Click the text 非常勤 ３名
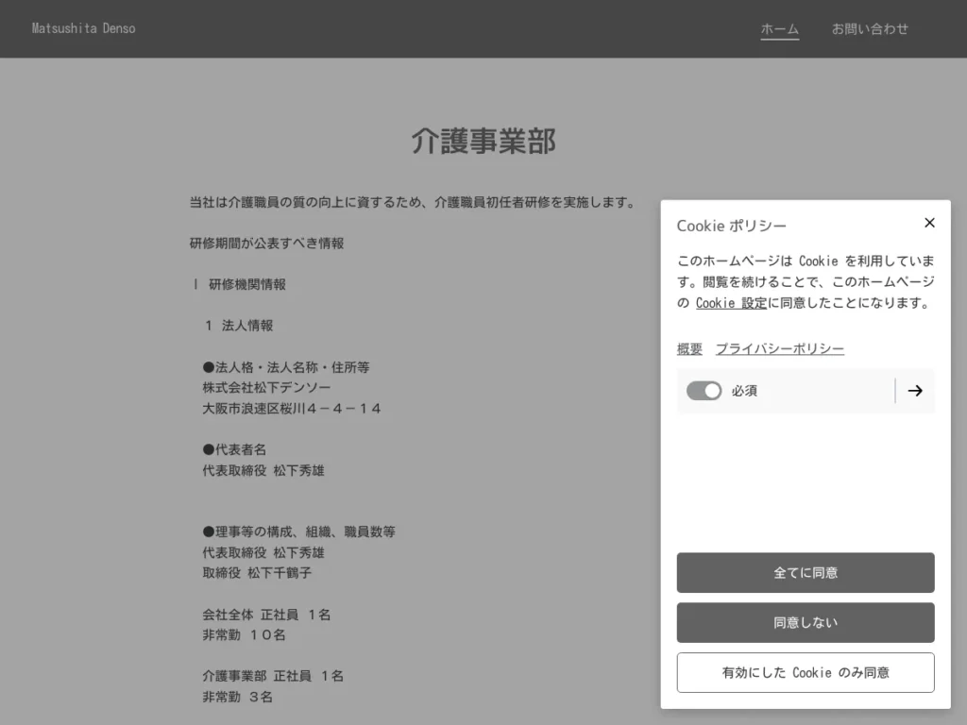 (x=237, y=698)
